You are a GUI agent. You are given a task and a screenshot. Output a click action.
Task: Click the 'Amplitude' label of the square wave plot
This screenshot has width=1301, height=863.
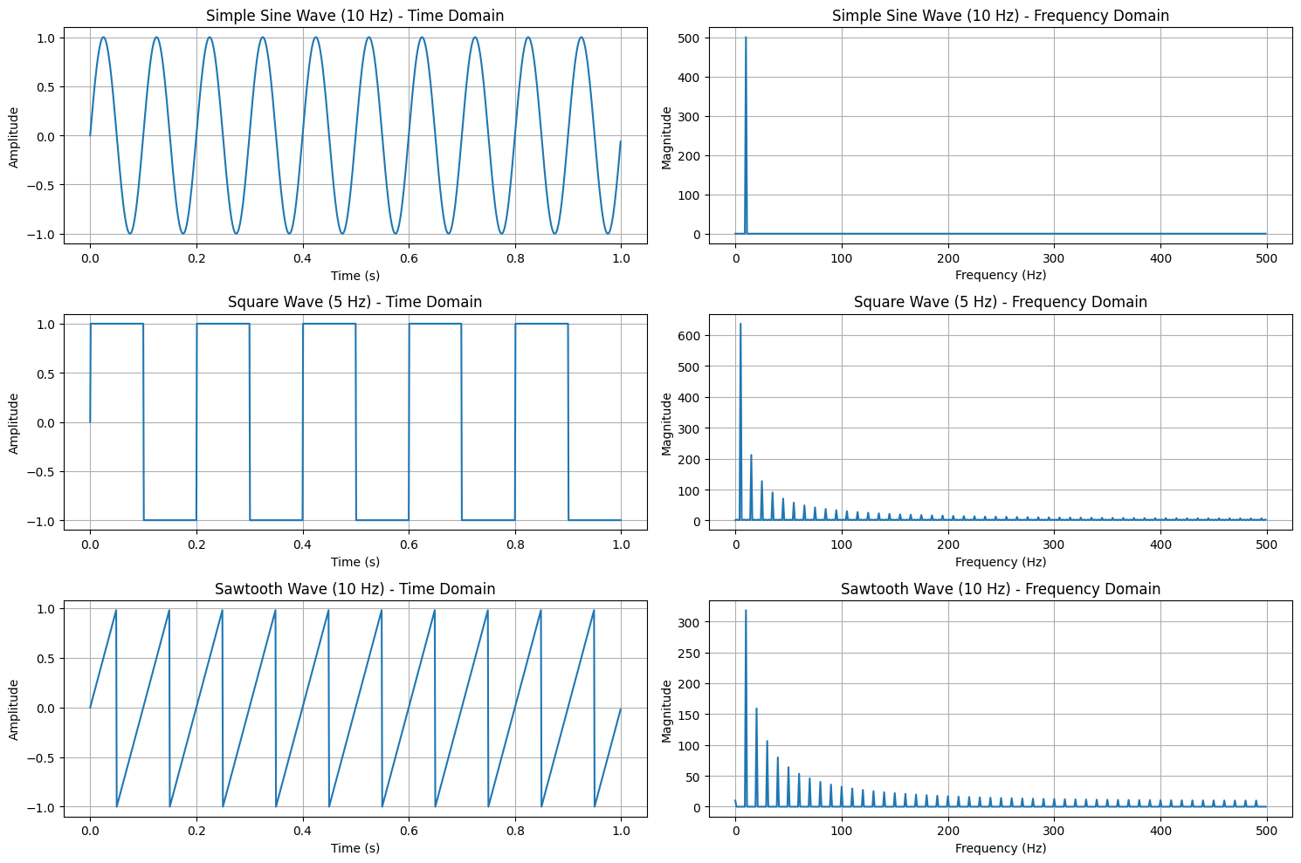pos(14,423)
